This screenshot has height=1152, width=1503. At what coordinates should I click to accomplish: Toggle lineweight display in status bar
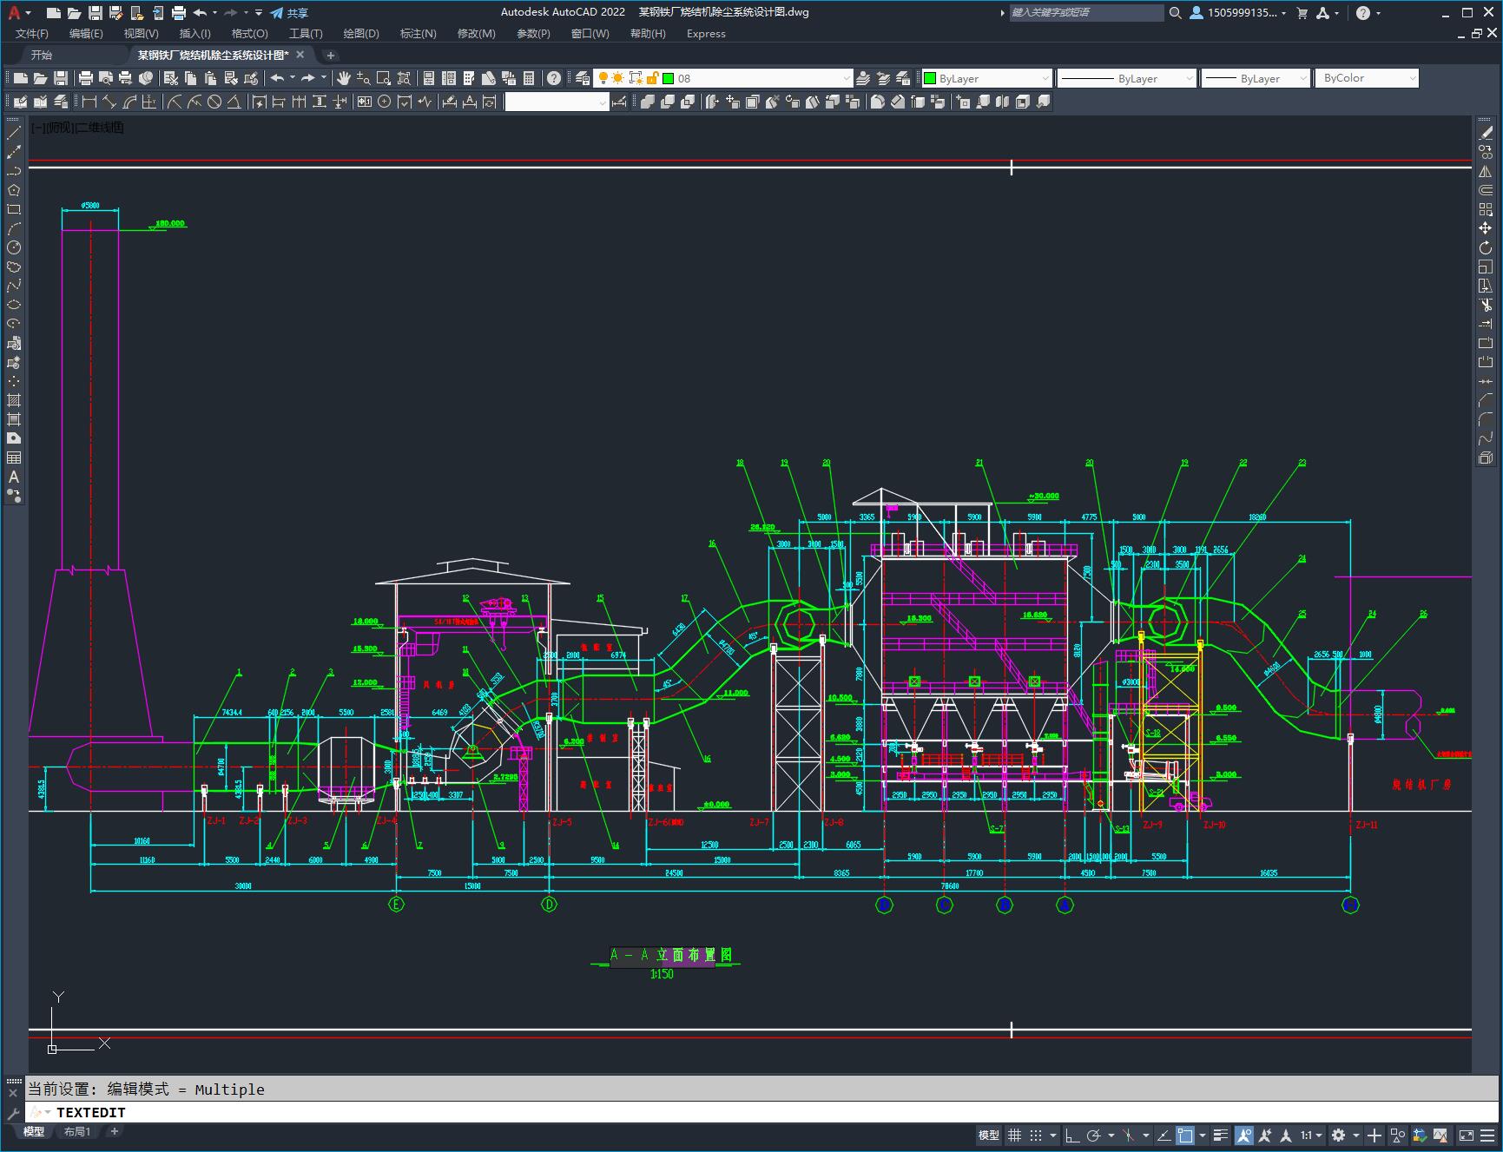[x=1220, y=1136]
